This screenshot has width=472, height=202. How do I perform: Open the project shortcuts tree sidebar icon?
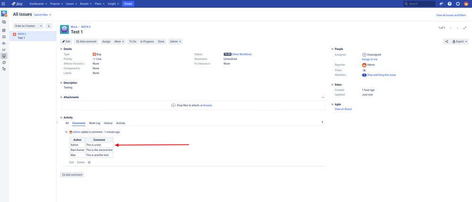point(4,69)
